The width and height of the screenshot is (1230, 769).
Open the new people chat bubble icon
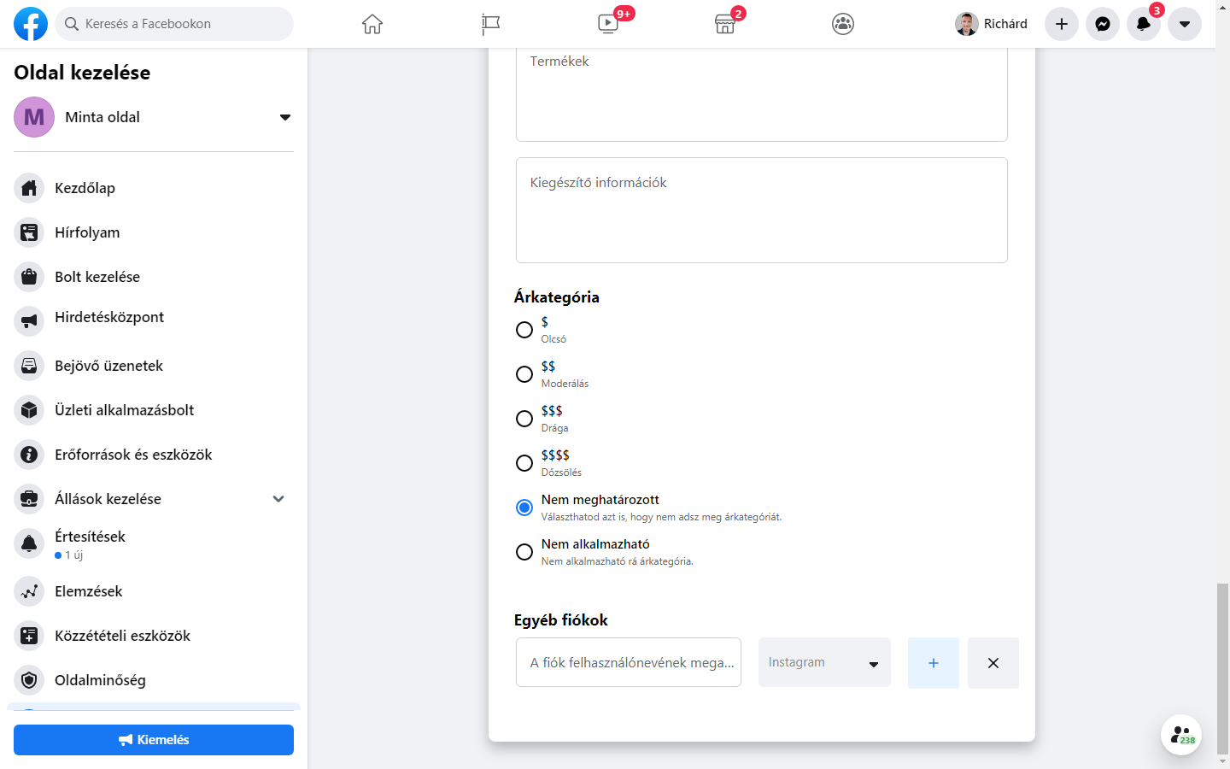pos(1181,735)
